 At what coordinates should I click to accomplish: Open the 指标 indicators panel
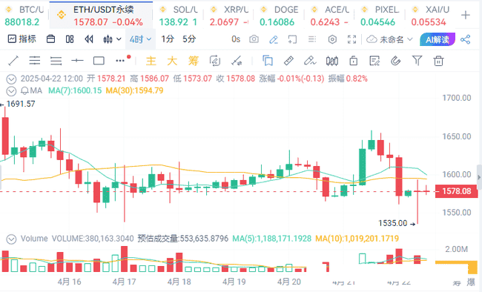click(22, 39)
